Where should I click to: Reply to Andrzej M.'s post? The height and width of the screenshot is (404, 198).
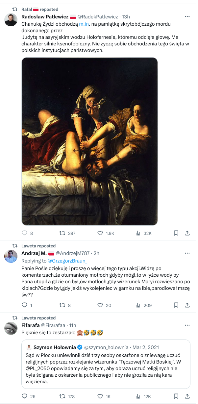click(x=24, y=305)
